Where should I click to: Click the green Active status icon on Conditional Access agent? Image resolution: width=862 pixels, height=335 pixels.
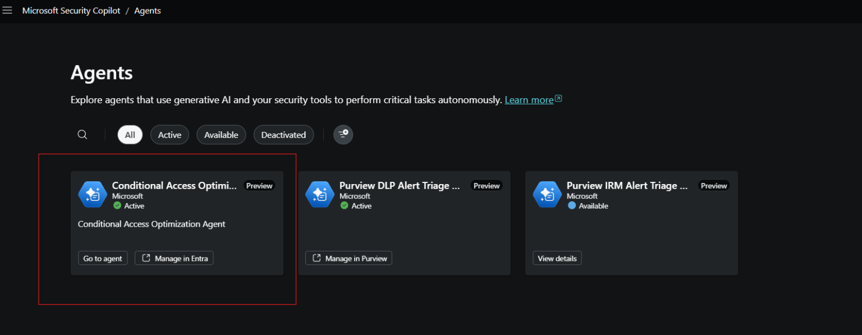pos(117,205)
